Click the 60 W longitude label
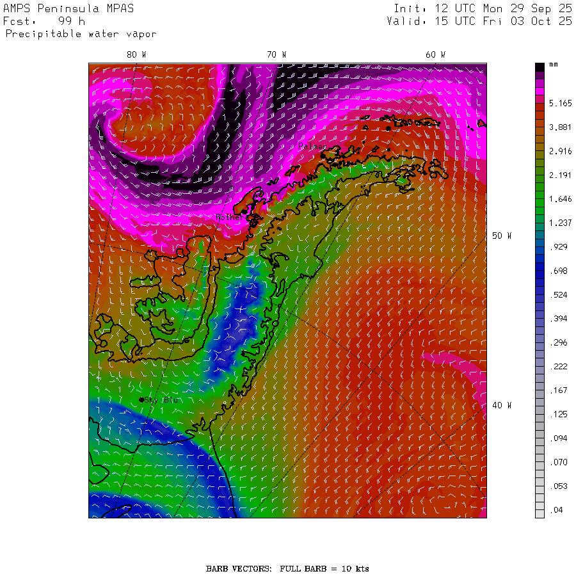 (435, 55)
